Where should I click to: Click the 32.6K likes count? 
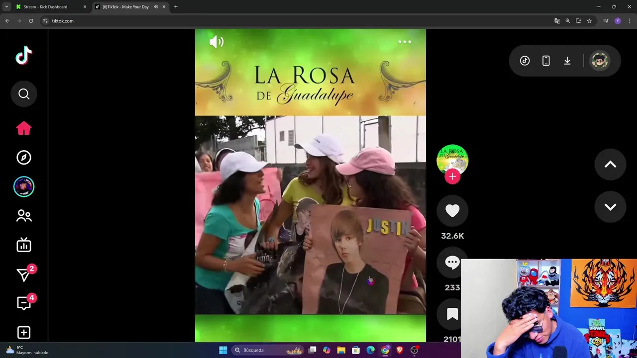[452, 236]
